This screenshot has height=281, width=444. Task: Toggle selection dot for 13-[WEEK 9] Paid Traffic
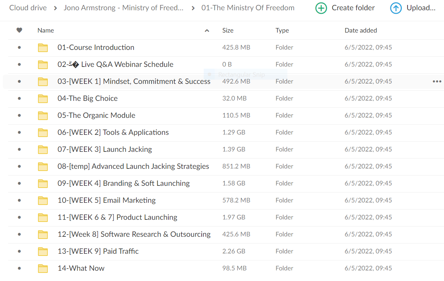pos(19,251)
